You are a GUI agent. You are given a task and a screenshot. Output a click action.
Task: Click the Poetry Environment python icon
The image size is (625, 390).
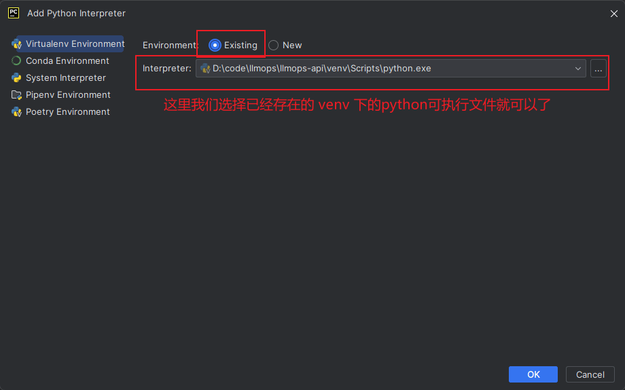point(17,111)
